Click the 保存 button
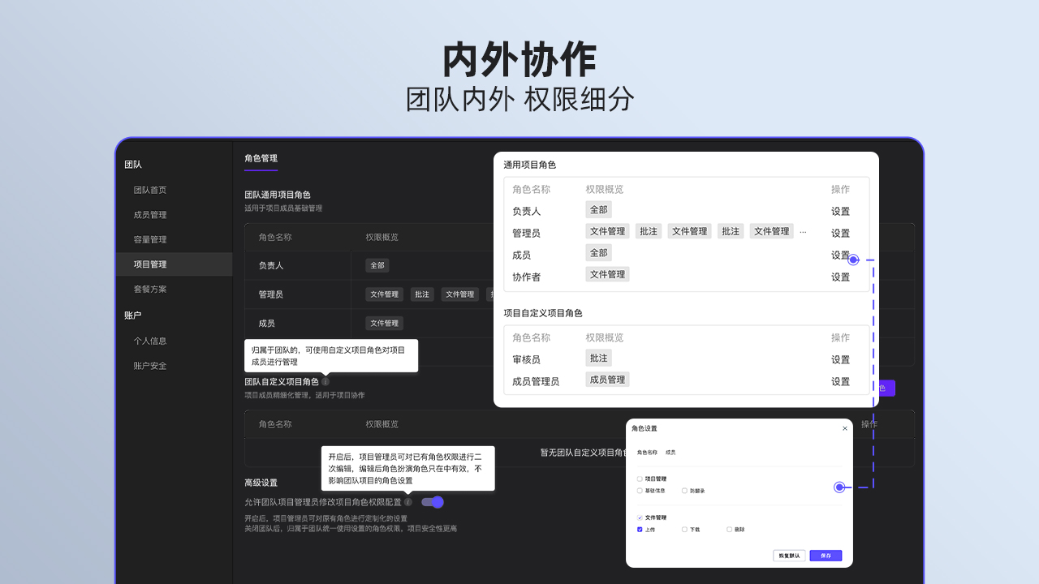 pyautogui.click(x=826, y=556)
